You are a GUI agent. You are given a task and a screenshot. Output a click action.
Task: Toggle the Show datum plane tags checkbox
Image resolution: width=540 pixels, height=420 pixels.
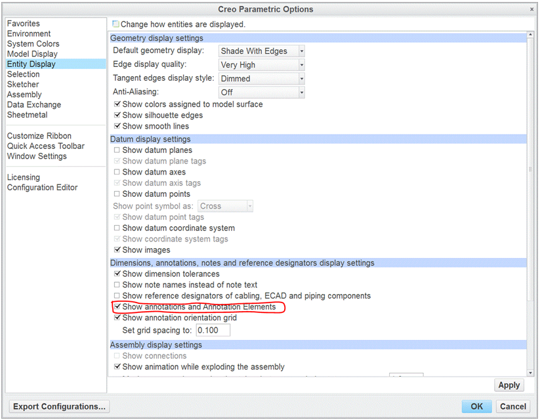[117, 161]
